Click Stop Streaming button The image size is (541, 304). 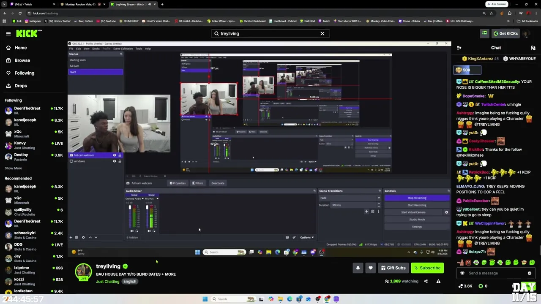coord(417,198)
